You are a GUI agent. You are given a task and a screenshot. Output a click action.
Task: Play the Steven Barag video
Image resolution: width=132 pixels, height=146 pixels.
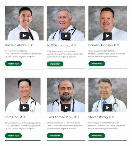pyautogui.click(x=107, y=108)
